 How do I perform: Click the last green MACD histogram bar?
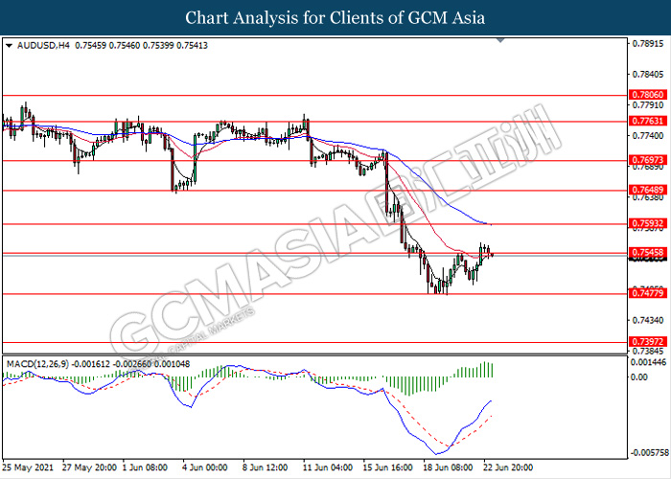click(x=492, y=370)
